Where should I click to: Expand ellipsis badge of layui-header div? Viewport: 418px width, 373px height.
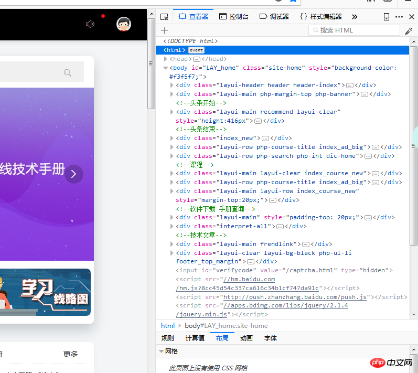coord(350,86)
